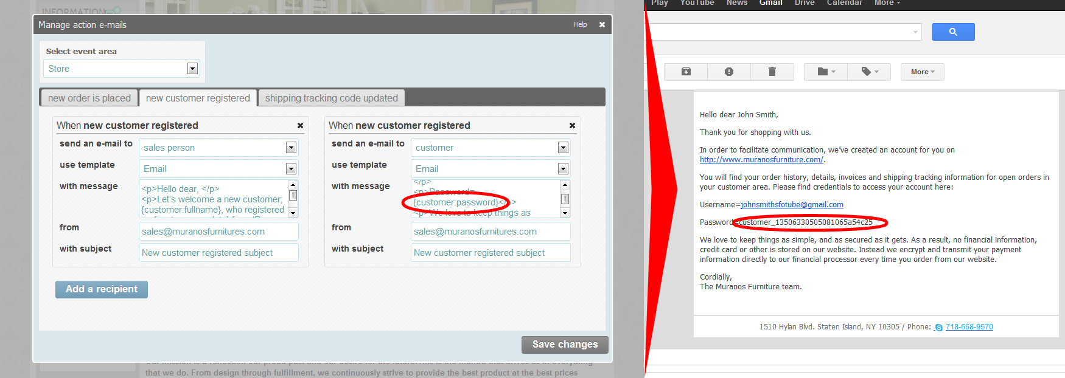Open YouTube from the Google bar
Image resolution: width=1065 pixels, height=378 pixels.
coord(697,3)
